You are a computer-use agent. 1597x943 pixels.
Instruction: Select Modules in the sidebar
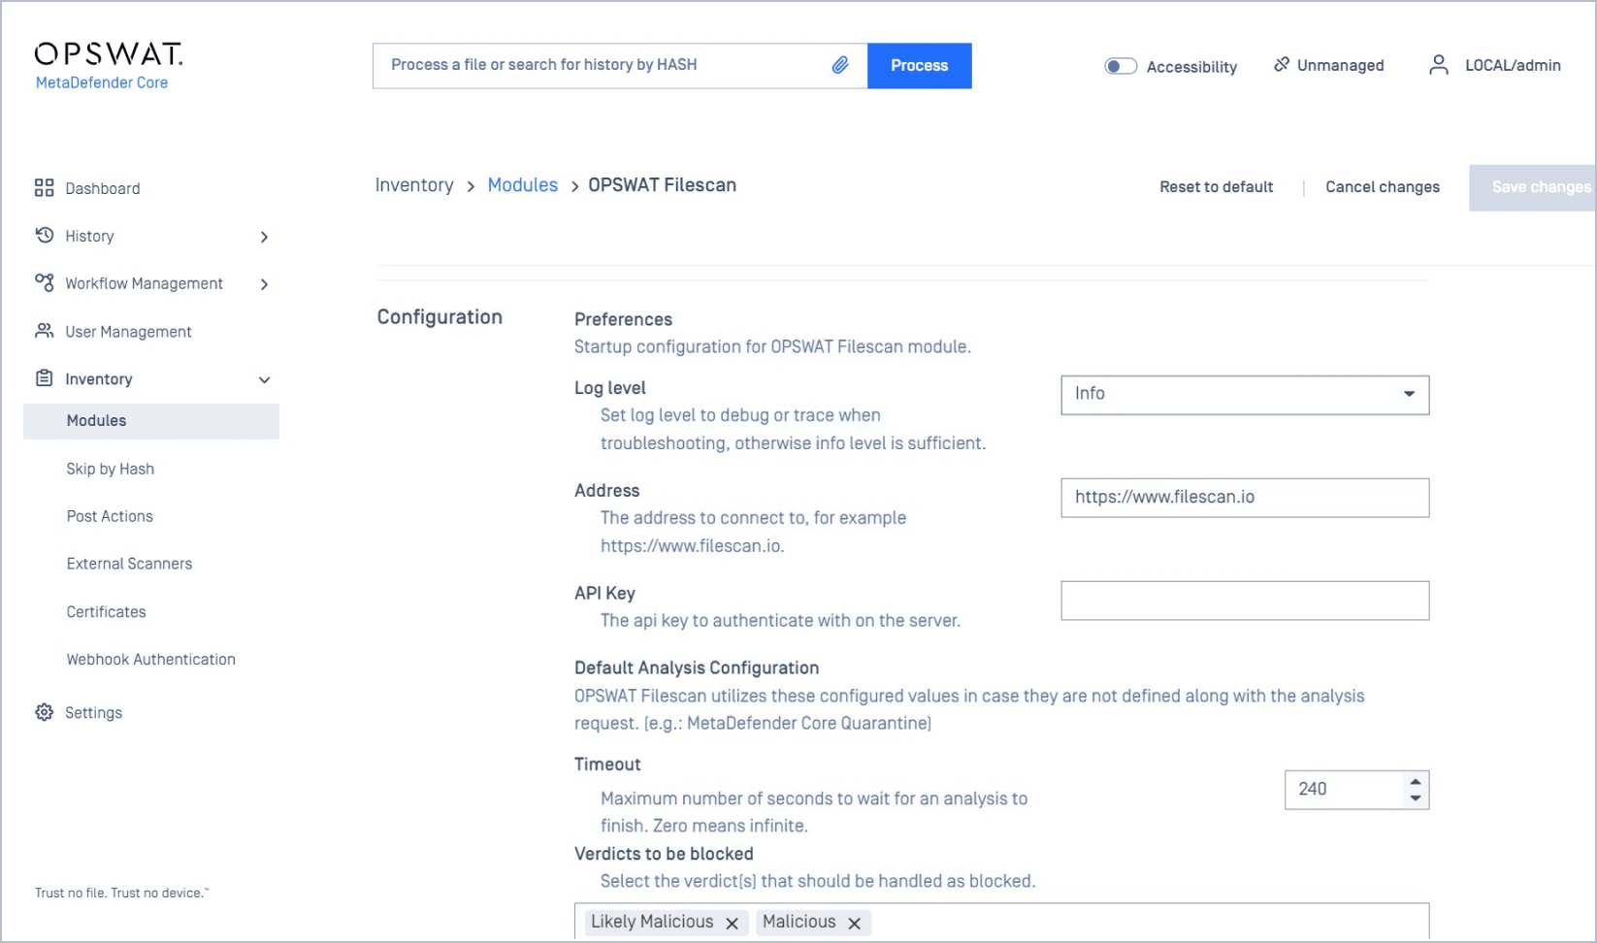click(x=151, y=421)
